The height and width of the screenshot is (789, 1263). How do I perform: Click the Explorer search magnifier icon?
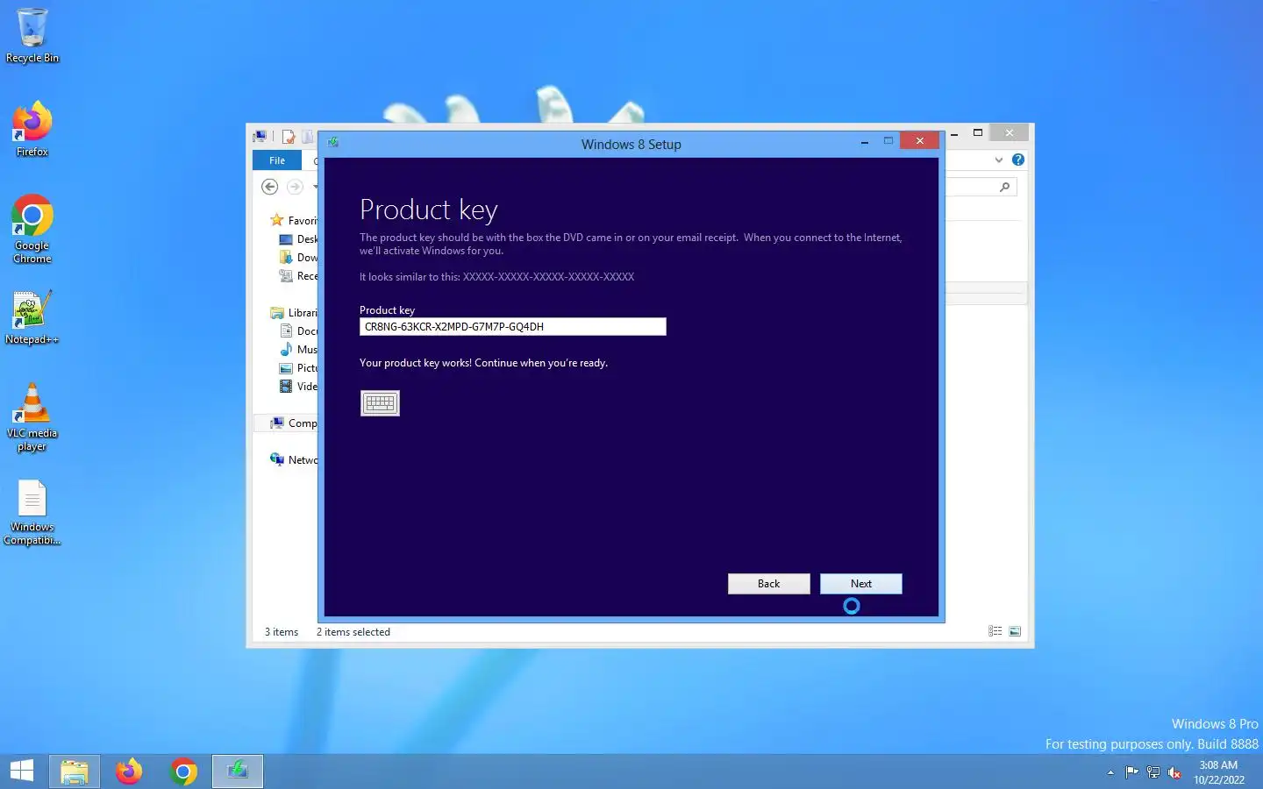pyautogui.click(x=1004, y=187)
